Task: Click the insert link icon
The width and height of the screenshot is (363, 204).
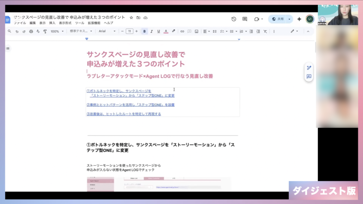Action: coord(182,32)
